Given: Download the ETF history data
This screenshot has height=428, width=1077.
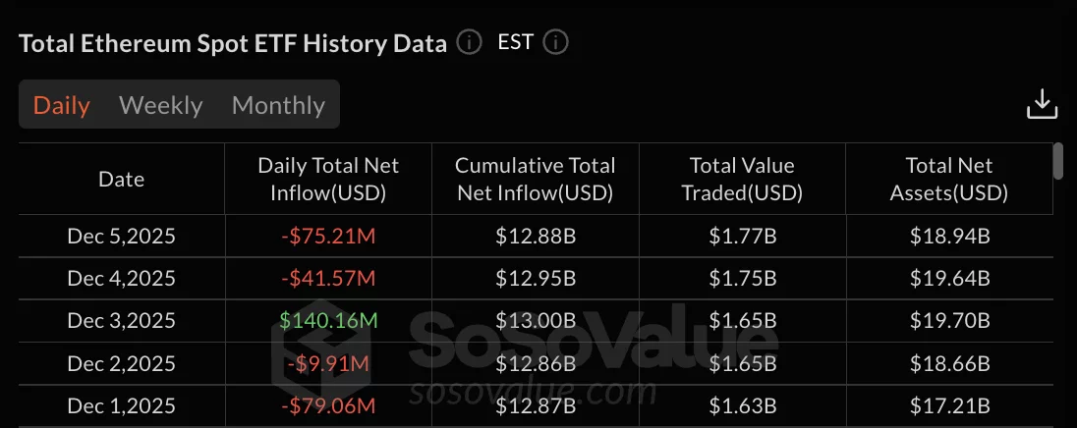Looking at the screenshot, I should pyautogui.click(x=1042, y=104).
